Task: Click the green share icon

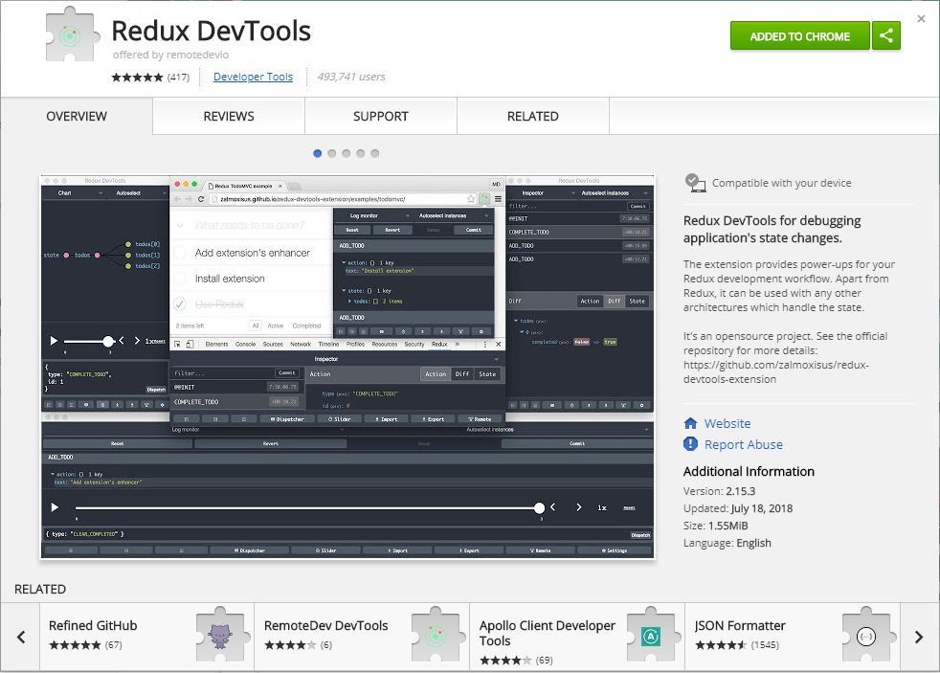Action: coord(885,35)
